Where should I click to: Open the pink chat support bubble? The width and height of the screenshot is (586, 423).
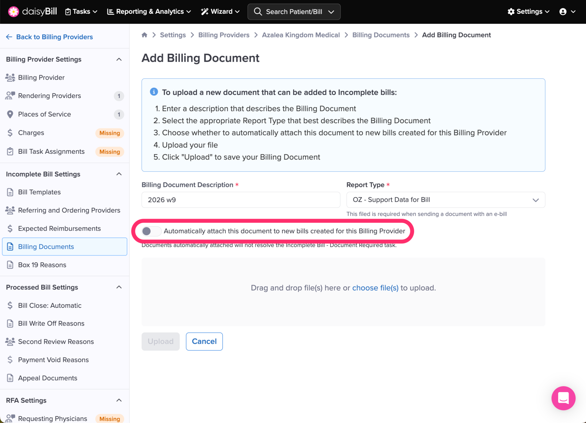(x=563, y=398)
